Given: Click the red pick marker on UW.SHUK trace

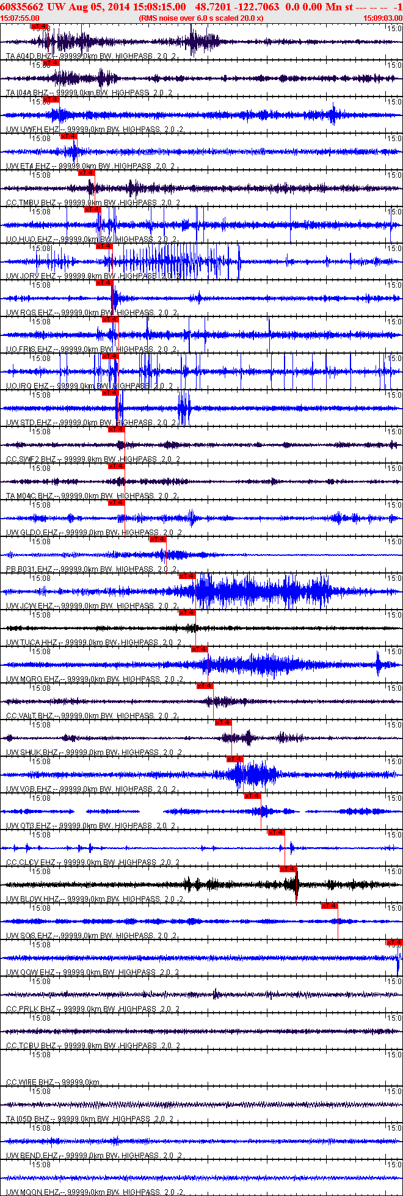Looking at the screenshot, I should coord(223,723).
